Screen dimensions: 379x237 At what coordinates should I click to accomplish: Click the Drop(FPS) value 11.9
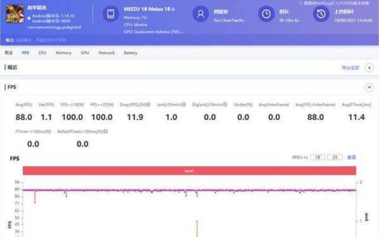135,117
